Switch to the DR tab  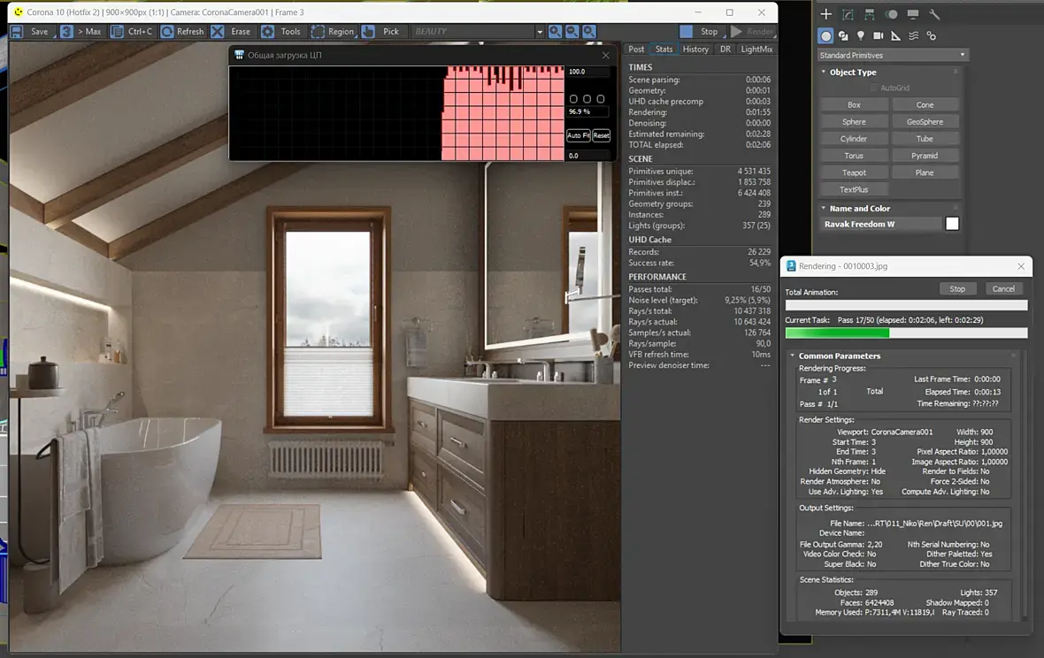pos(725,50)
